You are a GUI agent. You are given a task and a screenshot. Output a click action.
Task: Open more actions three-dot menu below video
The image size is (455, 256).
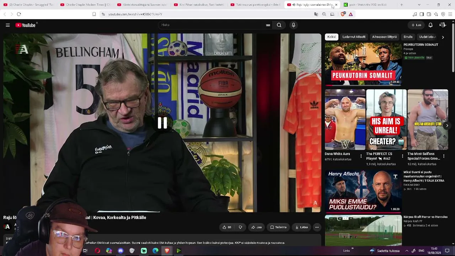click(317, 227)
